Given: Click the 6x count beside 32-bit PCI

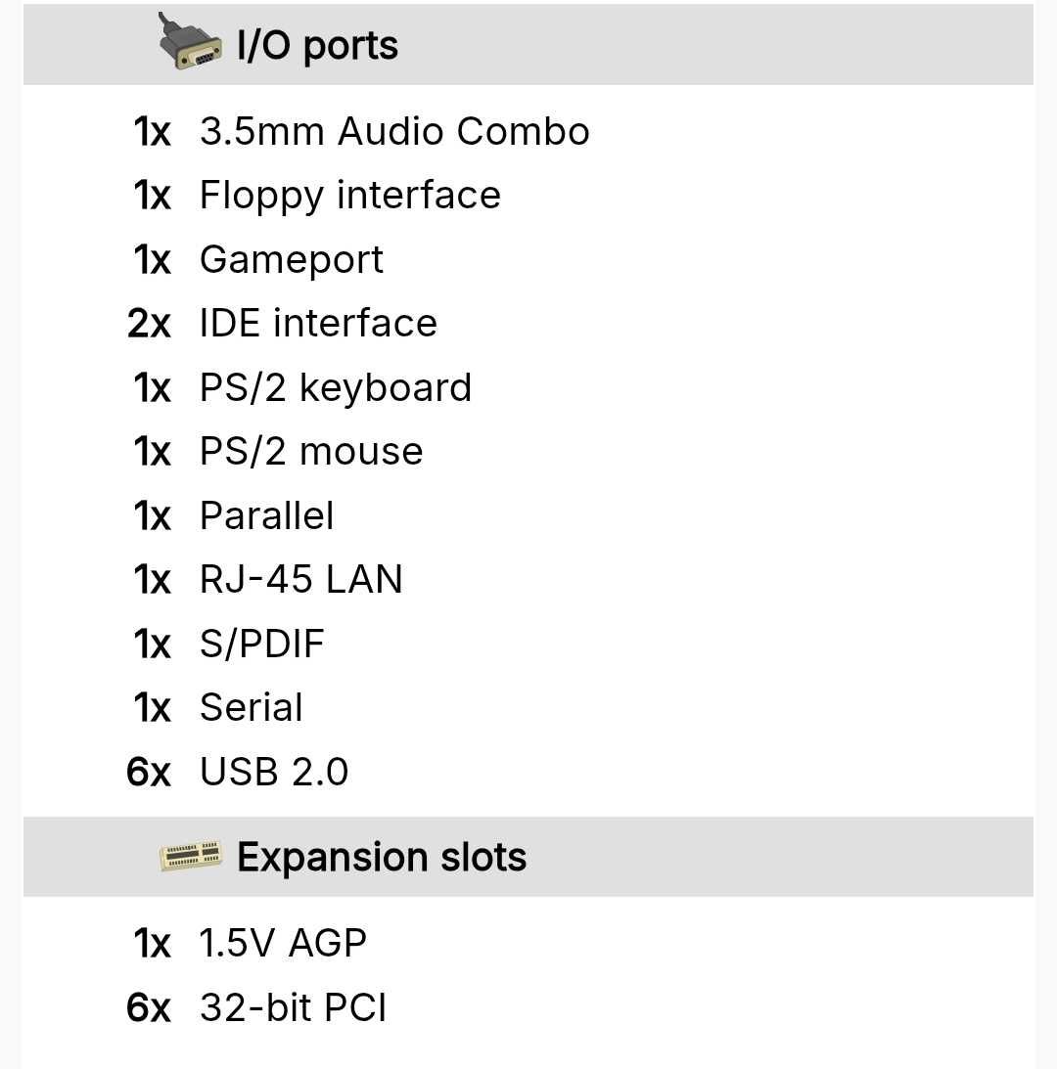Looking at the screenshot, I should click(x=148, y=1007).
